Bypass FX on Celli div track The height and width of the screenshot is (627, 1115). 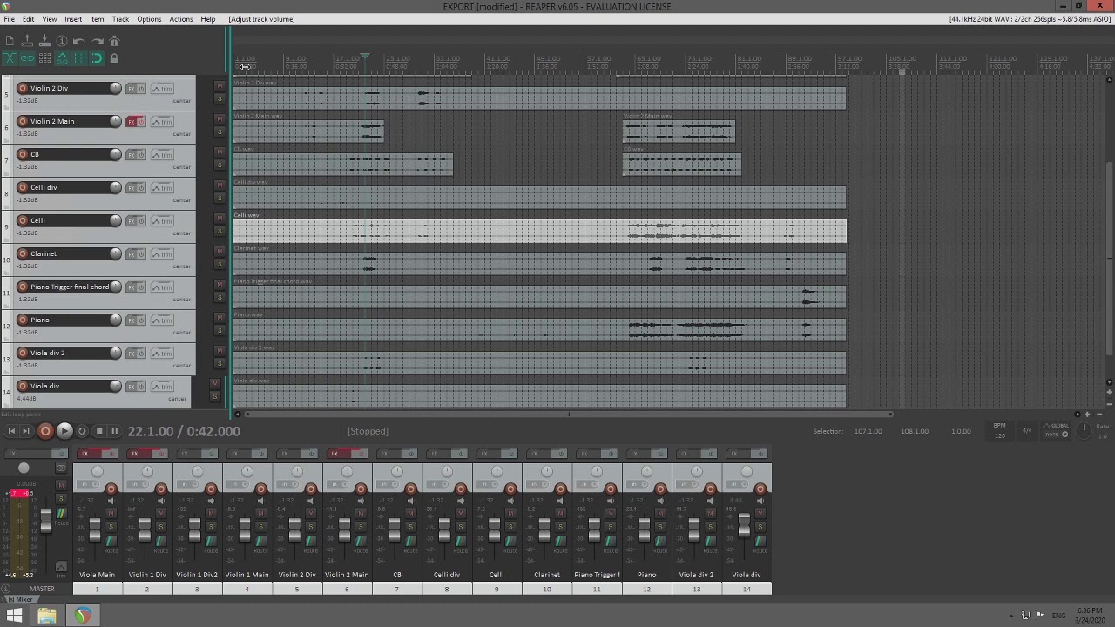[x=141, y=187]
